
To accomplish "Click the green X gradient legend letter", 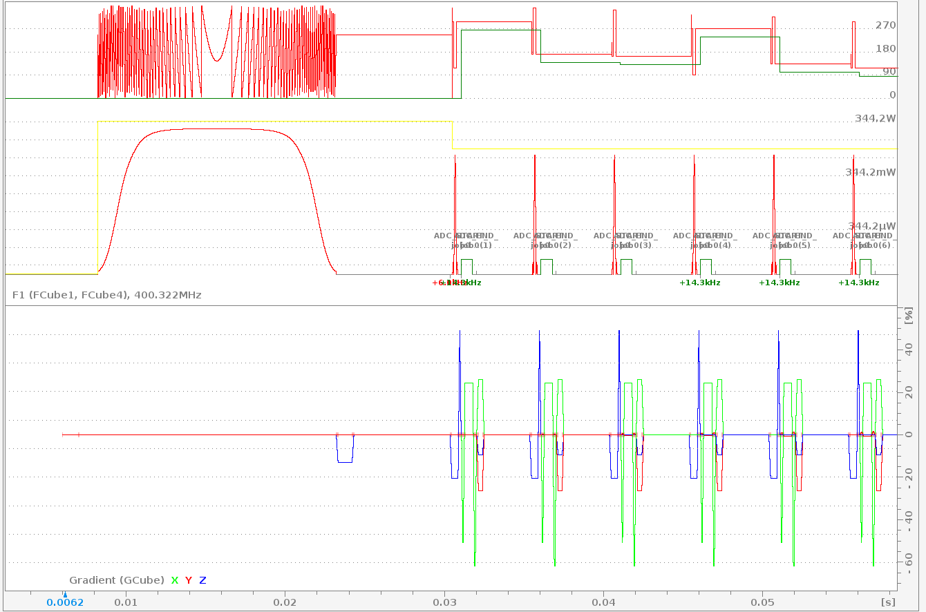I will [175, 580].
